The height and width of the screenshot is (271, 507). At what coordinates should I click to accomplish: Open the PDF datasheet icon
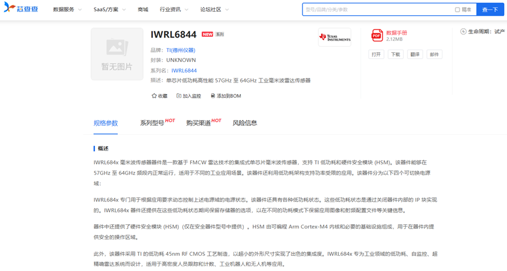click(x=377, y=36)
